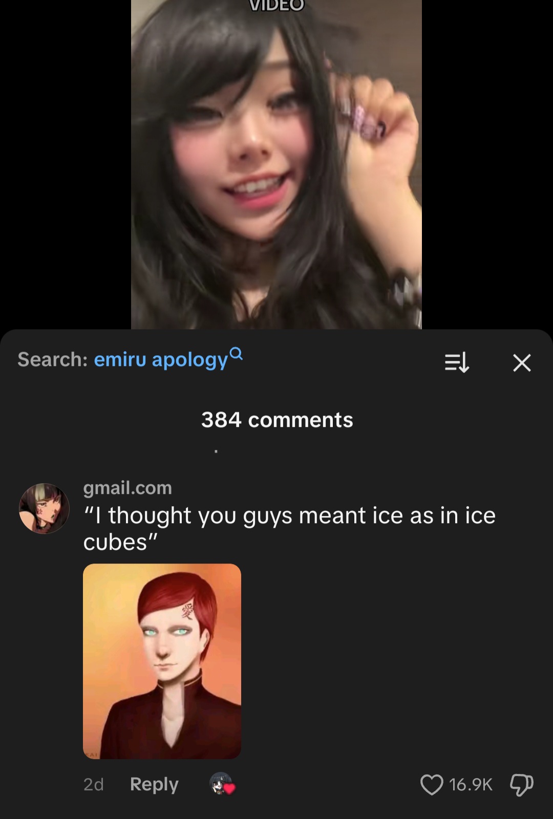Tap the 2d timestamp under the comment
Image resolution: width=553 pixels, height=819 pixels.
[94, 784]
